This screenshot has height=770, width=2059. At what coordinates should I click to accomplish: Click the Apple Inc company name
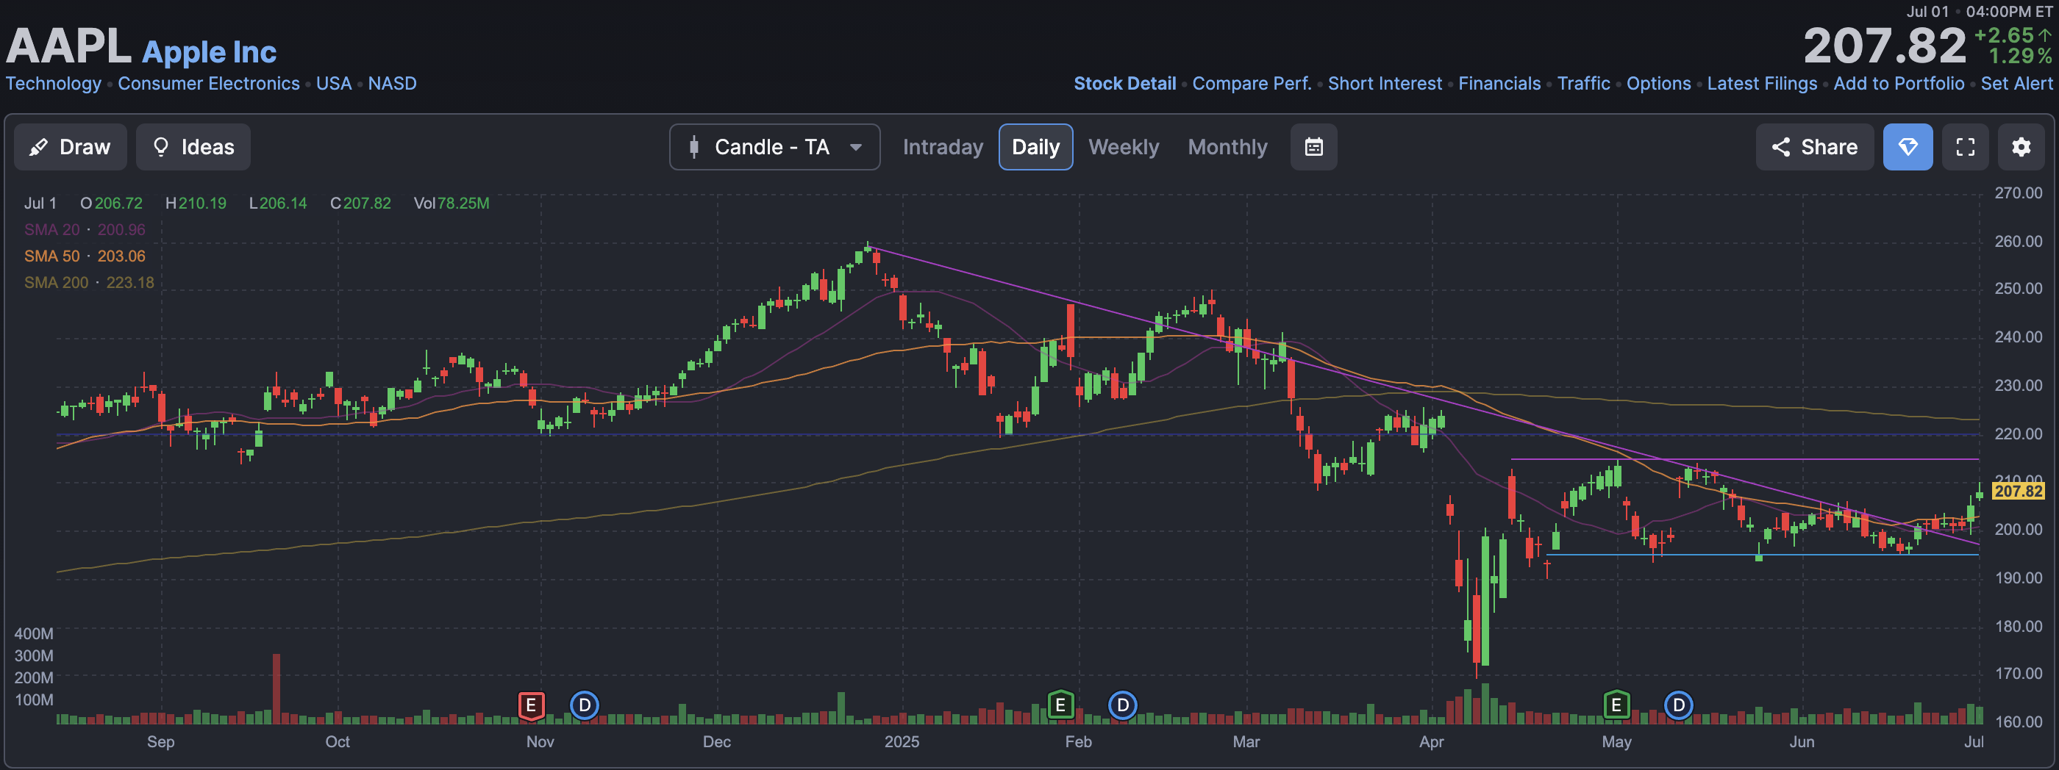pyautogui.click(x=210, y=52)
